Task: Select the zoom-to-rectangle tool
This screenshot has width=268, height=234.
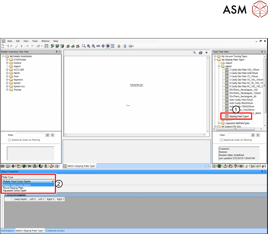Action: click(84, 46)
